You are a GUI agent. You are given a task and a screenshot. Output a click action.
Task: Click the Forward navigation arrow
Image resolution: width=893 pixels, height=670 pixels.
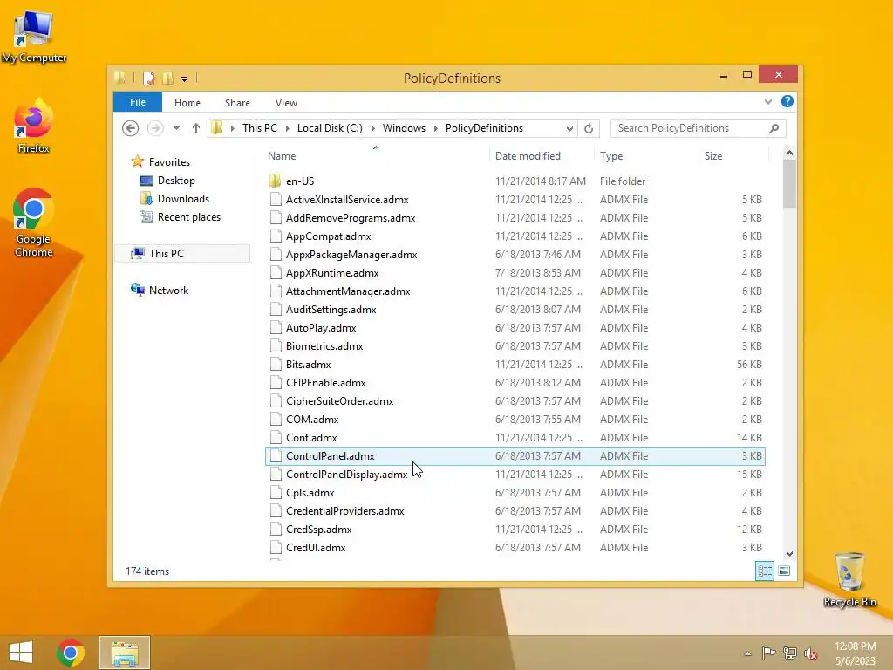point(155,128)
